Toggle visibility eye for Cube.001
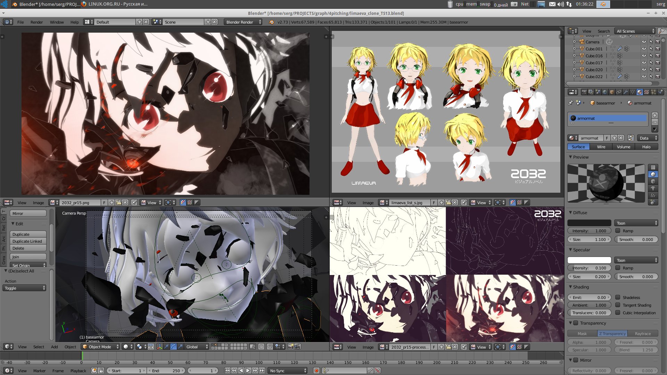Viewport: 667px width, 375px height. [644, 49]
